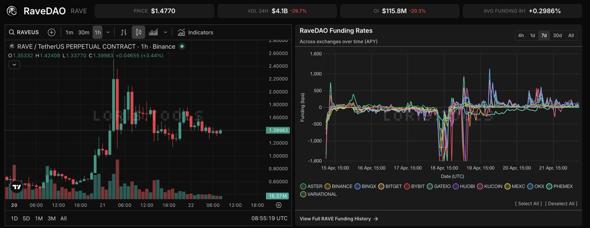This screenshot has height=228, width=590.
Task: Click Deselect All exchanges link
Action: 561,203
